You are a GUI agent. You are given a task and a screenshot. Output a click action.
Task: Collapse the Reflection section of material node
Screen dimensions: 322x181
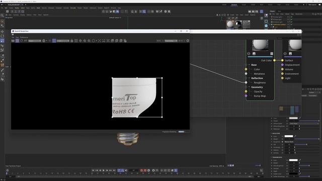tap(250, 78)
